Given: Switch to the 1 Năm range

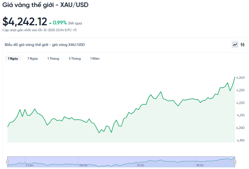Looking at the screenshot, I should click(95, 59).
